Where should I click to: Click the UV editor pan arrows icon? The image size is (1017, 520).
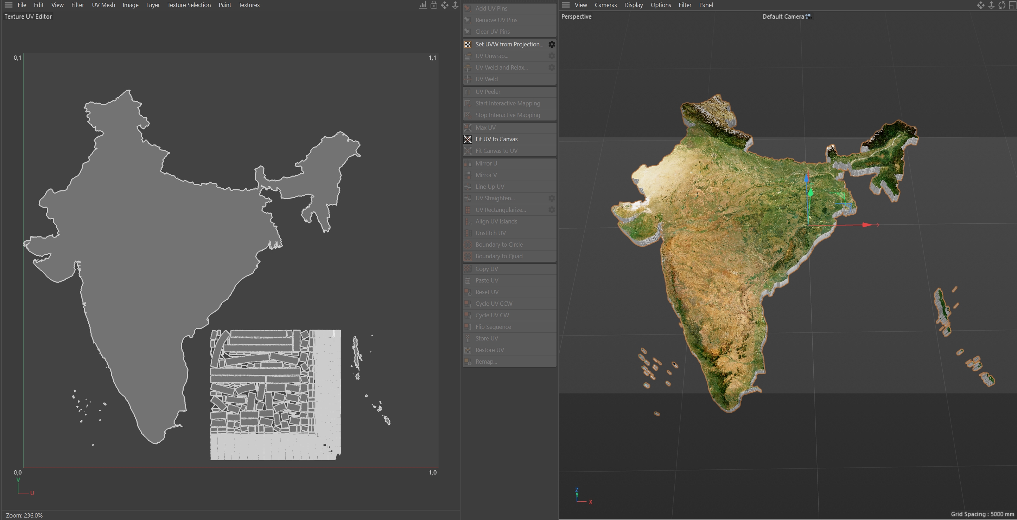point(445,5)
